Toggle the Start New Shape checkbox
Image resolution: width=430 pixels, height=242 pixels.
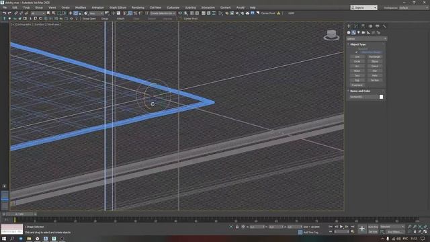357,52
